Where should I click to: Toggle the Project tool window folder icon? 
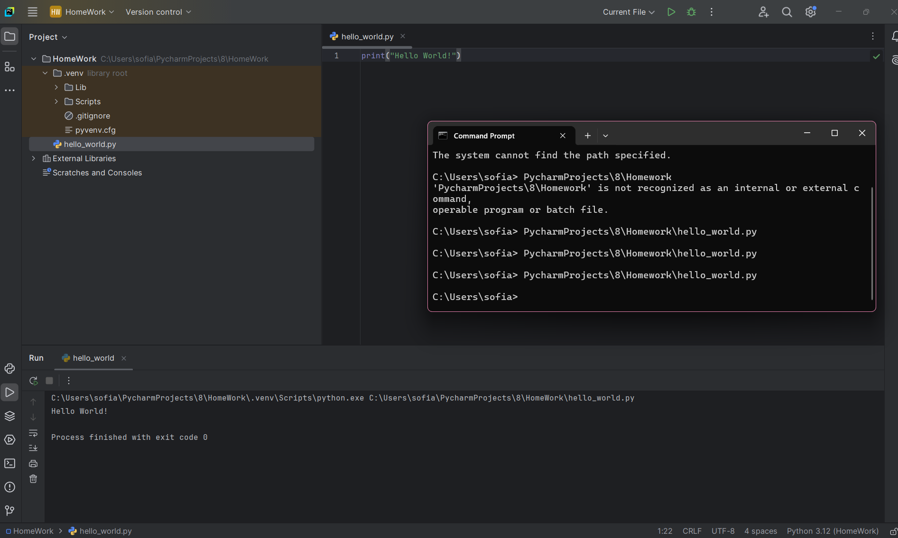tap(9, 36)
